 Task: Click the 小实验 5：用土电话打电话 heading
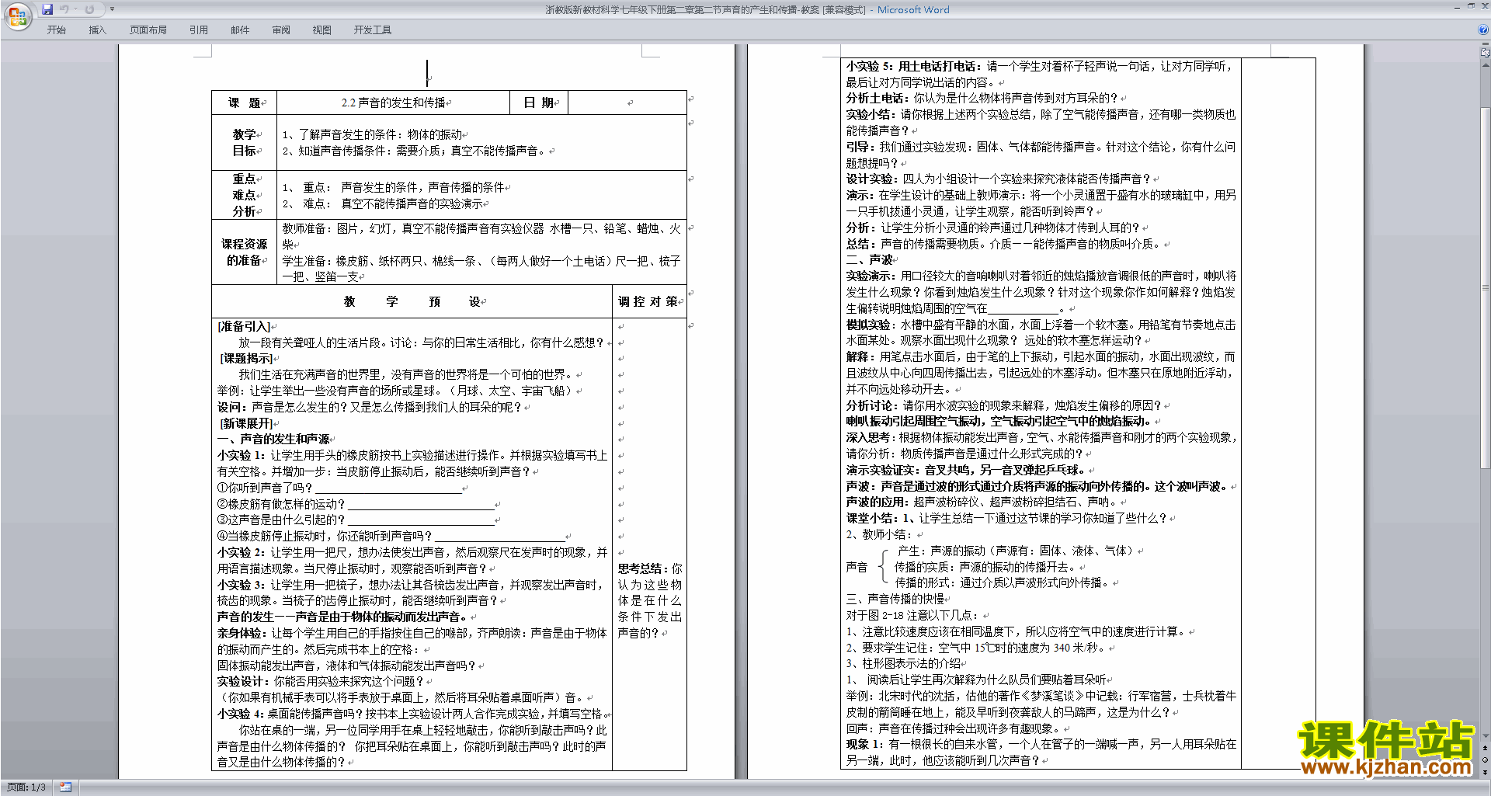coord(914,66)
